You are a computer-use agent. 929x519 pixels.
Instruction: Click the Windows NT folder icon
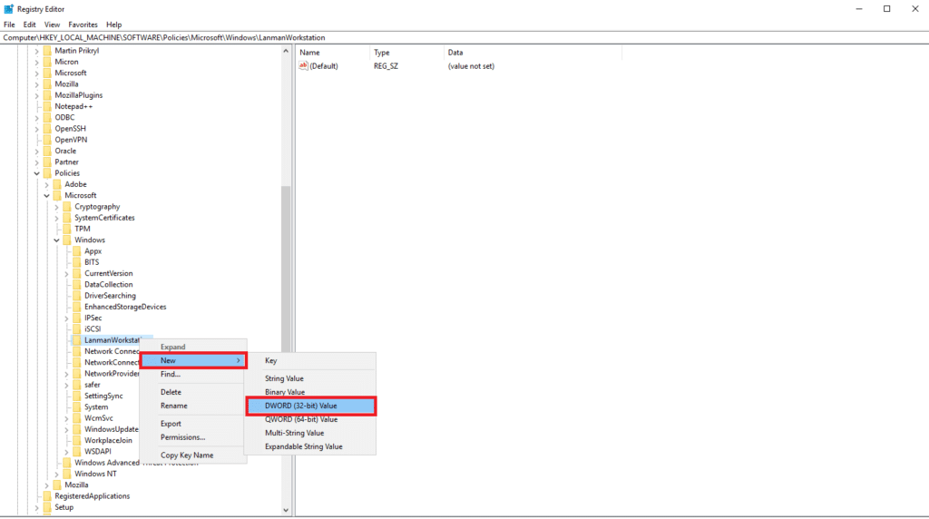coord(67,474)
